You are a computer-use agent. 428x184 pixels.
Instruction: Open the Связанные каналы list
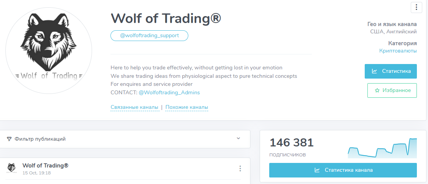134,107
